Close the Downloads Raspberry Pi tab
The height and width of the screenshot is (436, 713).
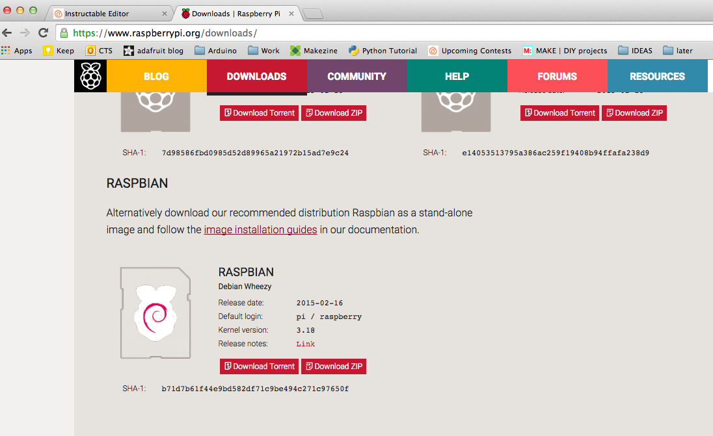(x=291, y=14)
